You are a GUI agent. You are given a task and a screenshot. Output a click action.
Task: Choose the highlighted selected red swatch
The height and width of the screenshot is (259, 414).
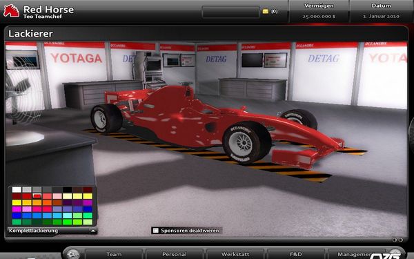pyautogui.click(x=37, y=196)
